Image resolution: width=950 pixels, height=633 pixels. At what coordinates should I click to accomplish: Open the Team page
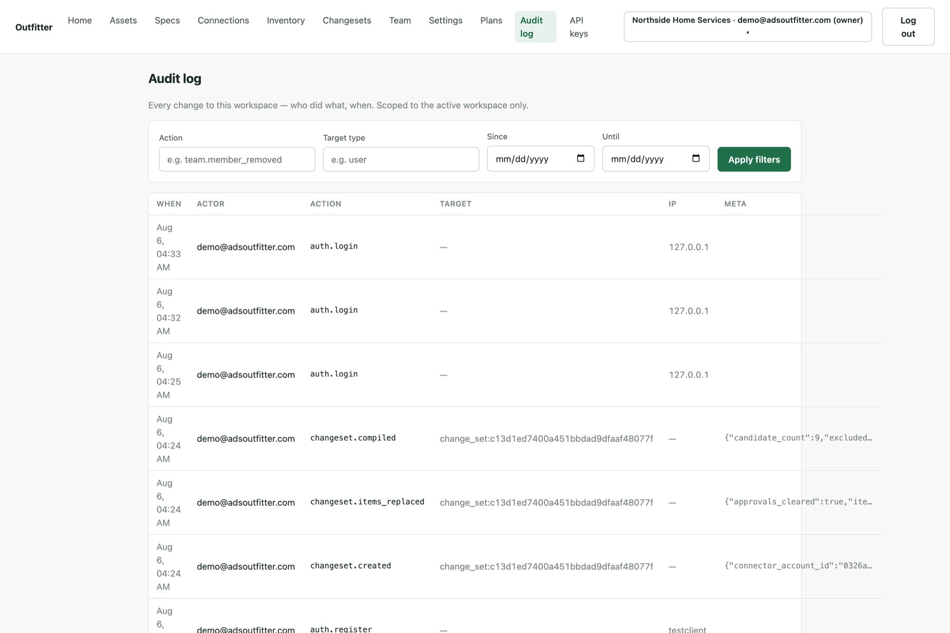pos(400,20)
